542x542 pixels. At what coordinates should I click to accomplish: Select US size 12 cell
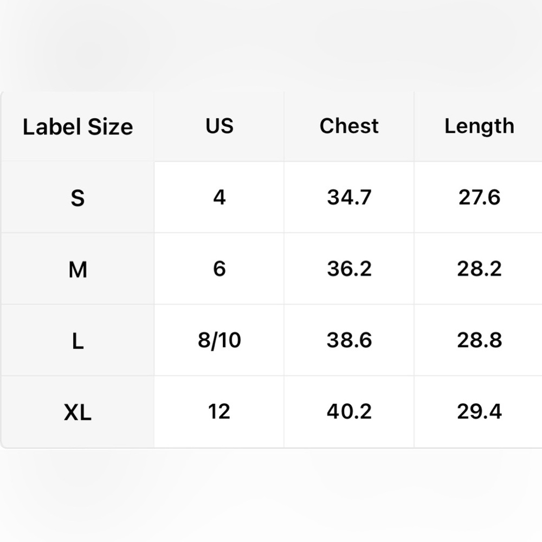point(219,412)
